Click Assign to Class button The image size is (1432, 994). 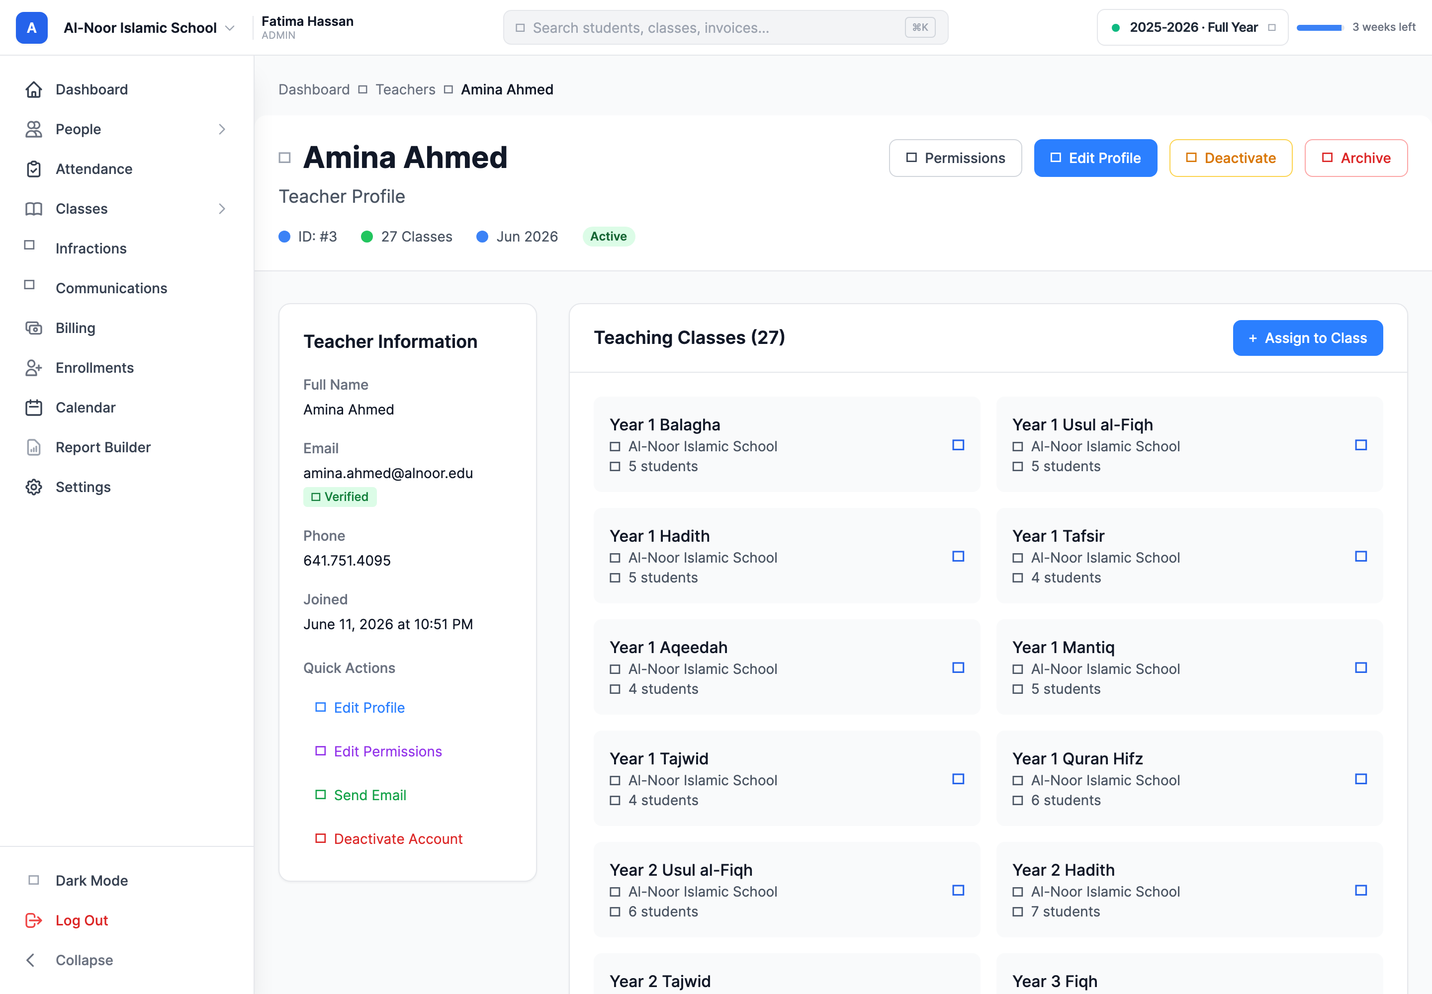coord(1307,338)
